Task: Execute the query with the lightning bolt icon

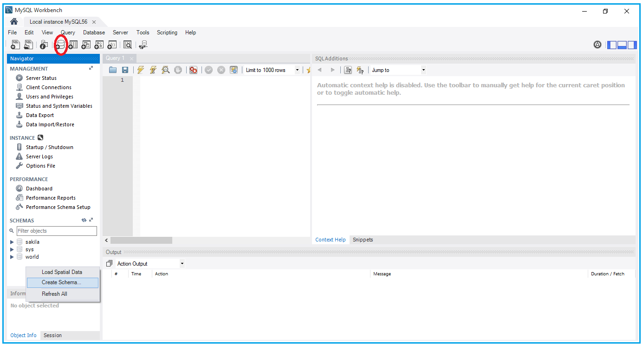Action: click(140, 70)
